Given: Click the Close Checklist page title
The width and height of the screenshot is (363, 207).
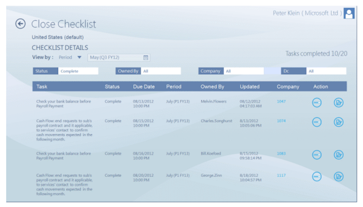Looking at the screenshot, I should (x=63, y=24).
